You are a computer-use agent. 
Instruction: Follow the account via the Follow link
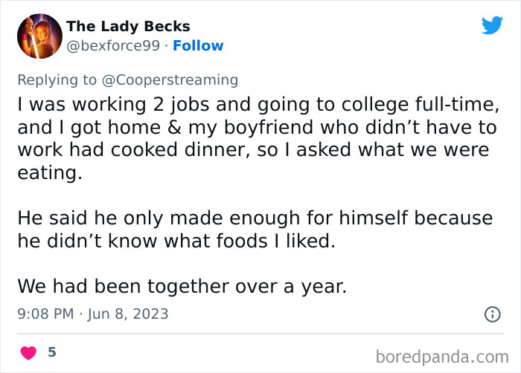click(x=198, y=46)
